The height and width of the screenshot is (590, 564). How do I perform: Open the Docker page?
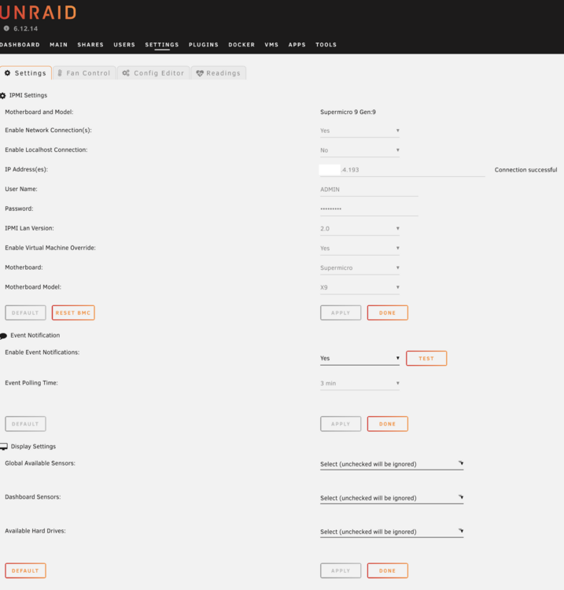(241, 45)
